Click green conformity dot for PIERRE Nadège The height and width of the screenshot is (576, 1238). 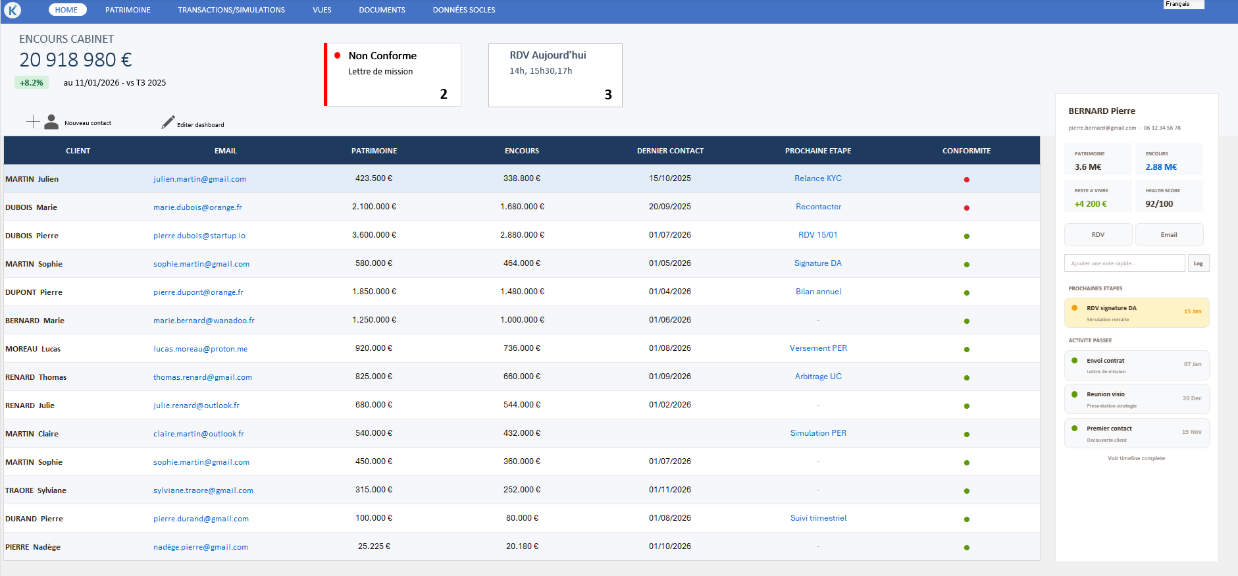coord(966,547)
